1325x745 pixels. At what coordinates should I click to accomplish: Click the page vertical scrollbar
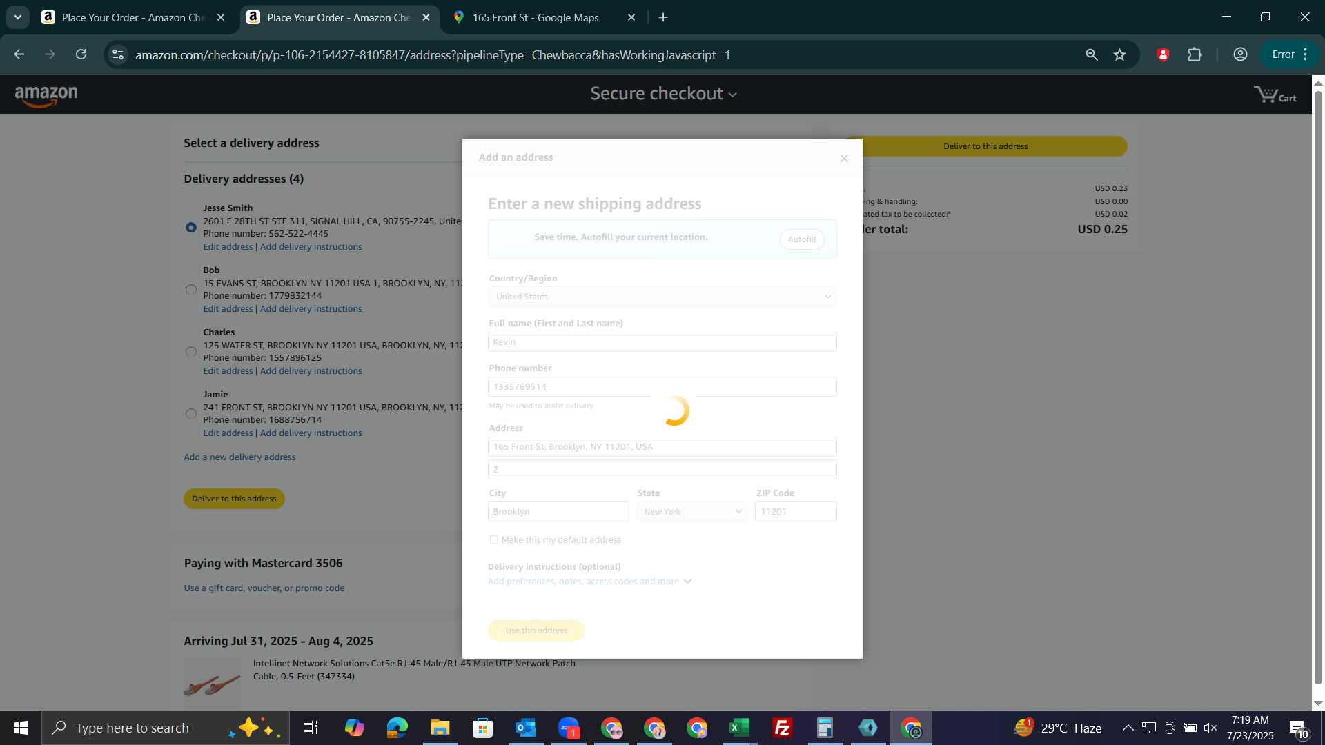[1318, 386]
